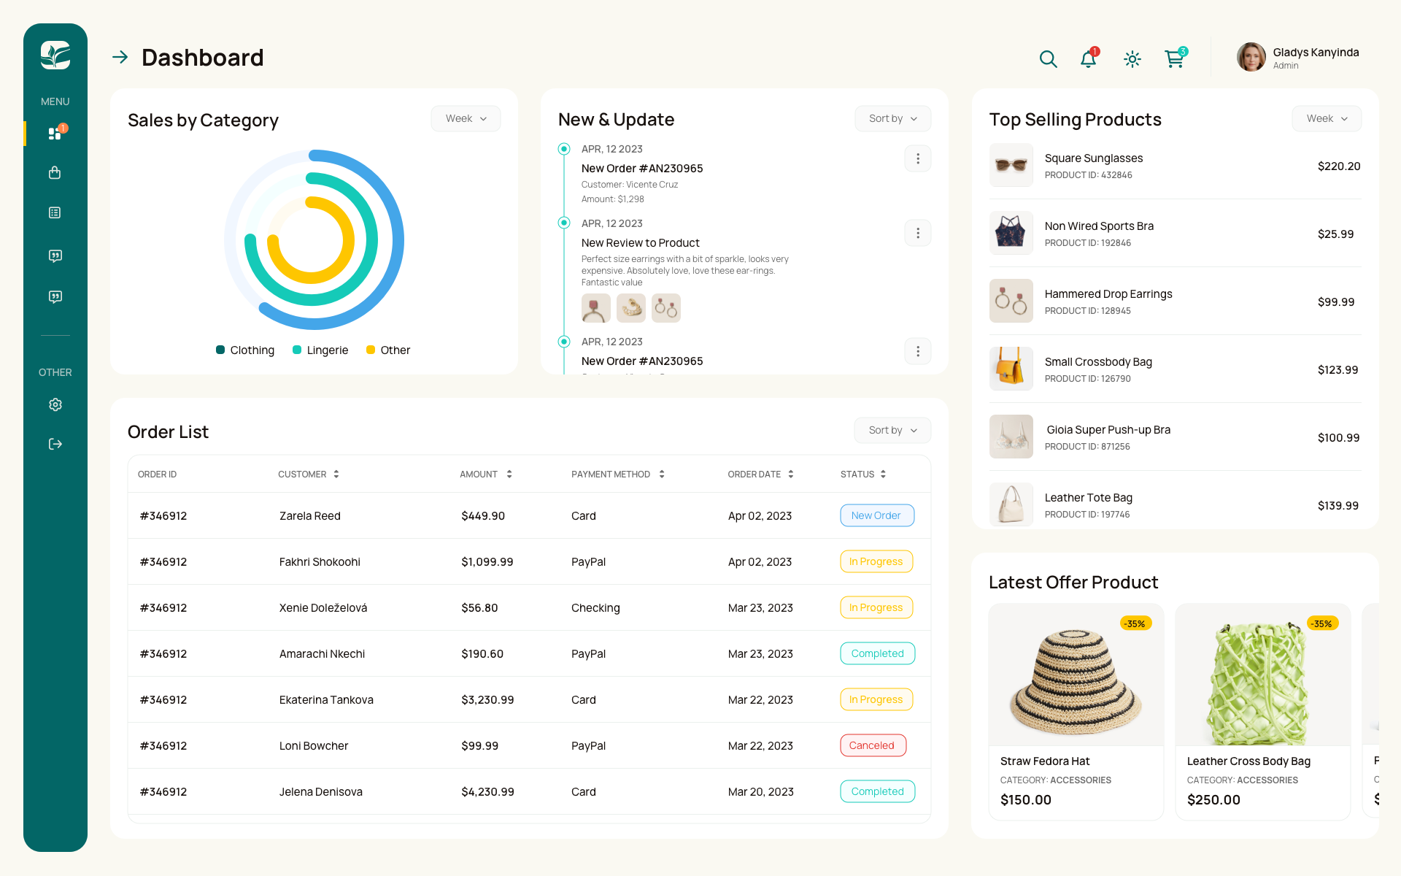Image resolution: width=1401 pixels, height=876 pixels.
Task: Open the three-dot menu beside New Review to Product
Action: click(x=917, y=233)
